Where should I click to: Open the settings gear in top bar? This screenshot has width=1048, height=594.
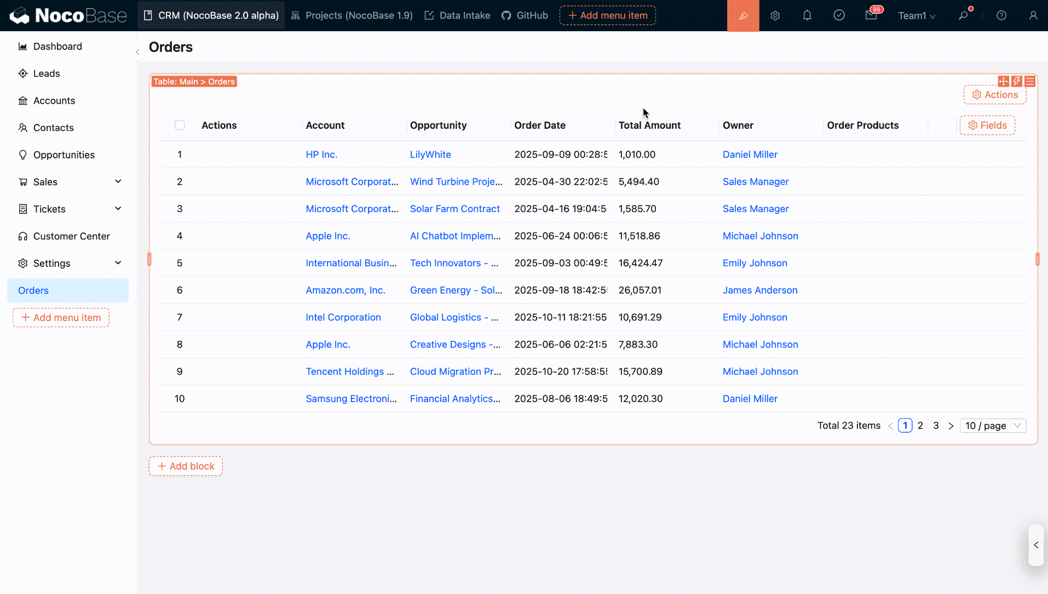coord(775,16)
